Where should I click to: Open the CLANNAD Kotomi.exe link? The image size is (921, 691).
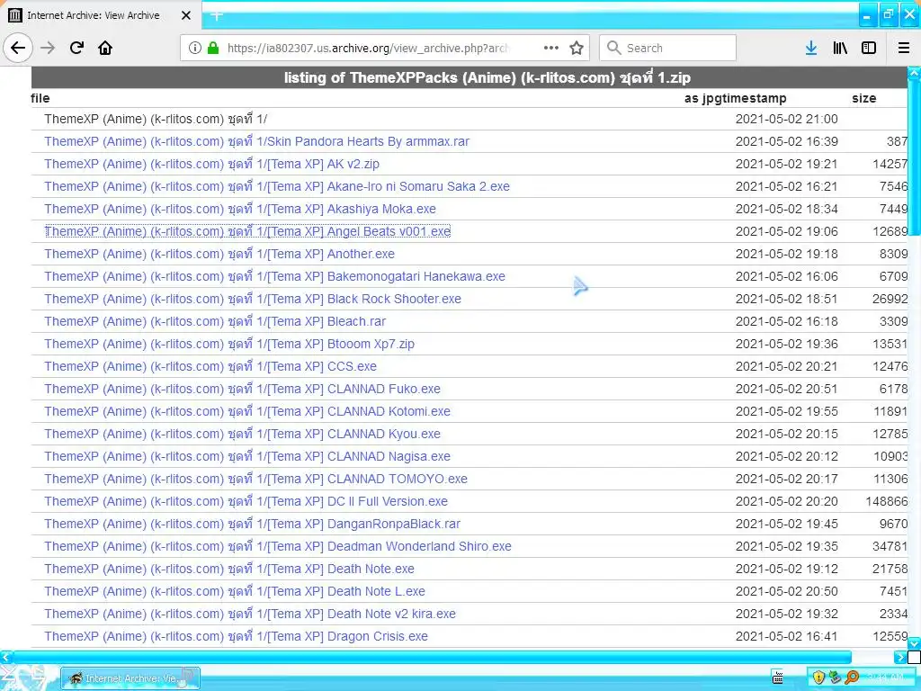coord(247,411)
